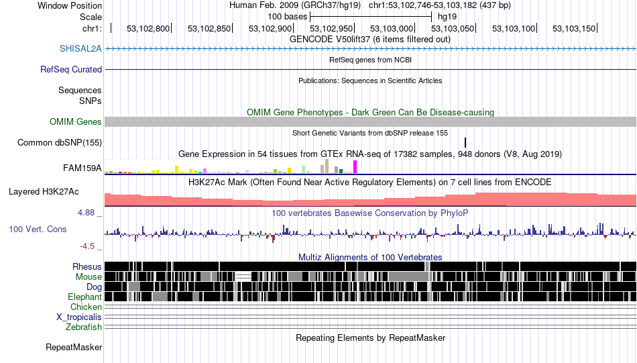Click Short Genetic Variants from dbSNP title
The image size is (637, 363).
pos(370,133)
